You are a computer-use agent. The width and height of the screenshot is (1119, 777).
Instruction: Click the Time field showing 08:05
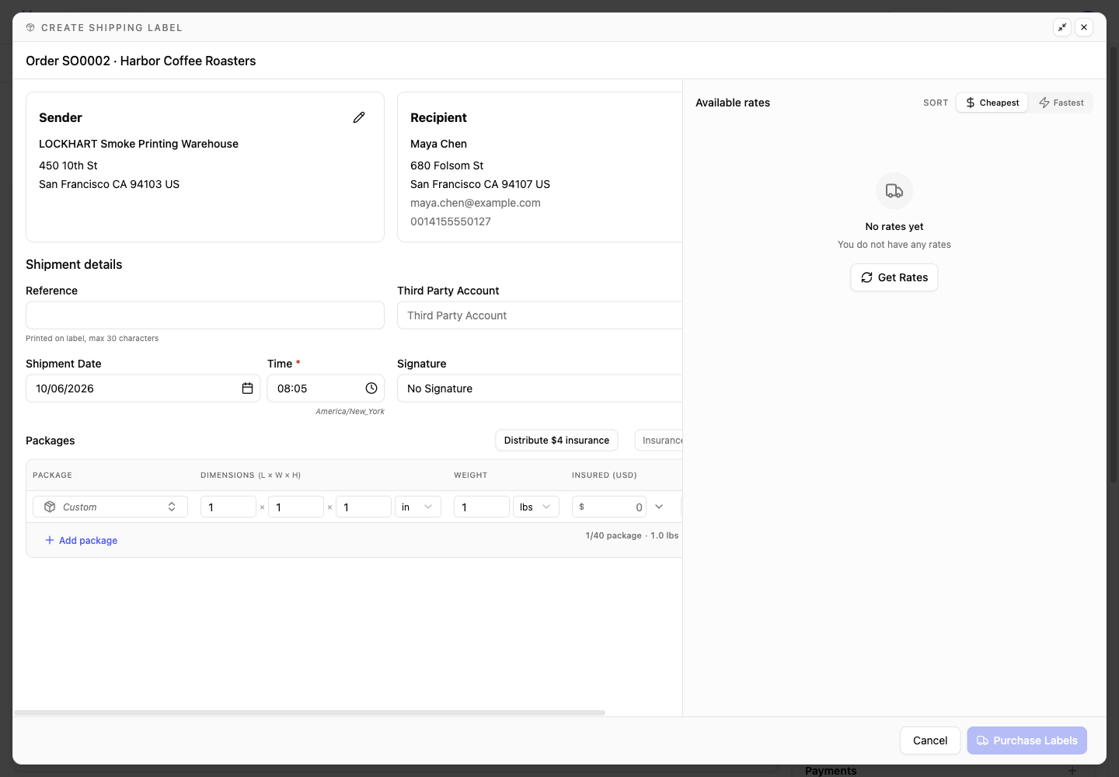(326, 388)
